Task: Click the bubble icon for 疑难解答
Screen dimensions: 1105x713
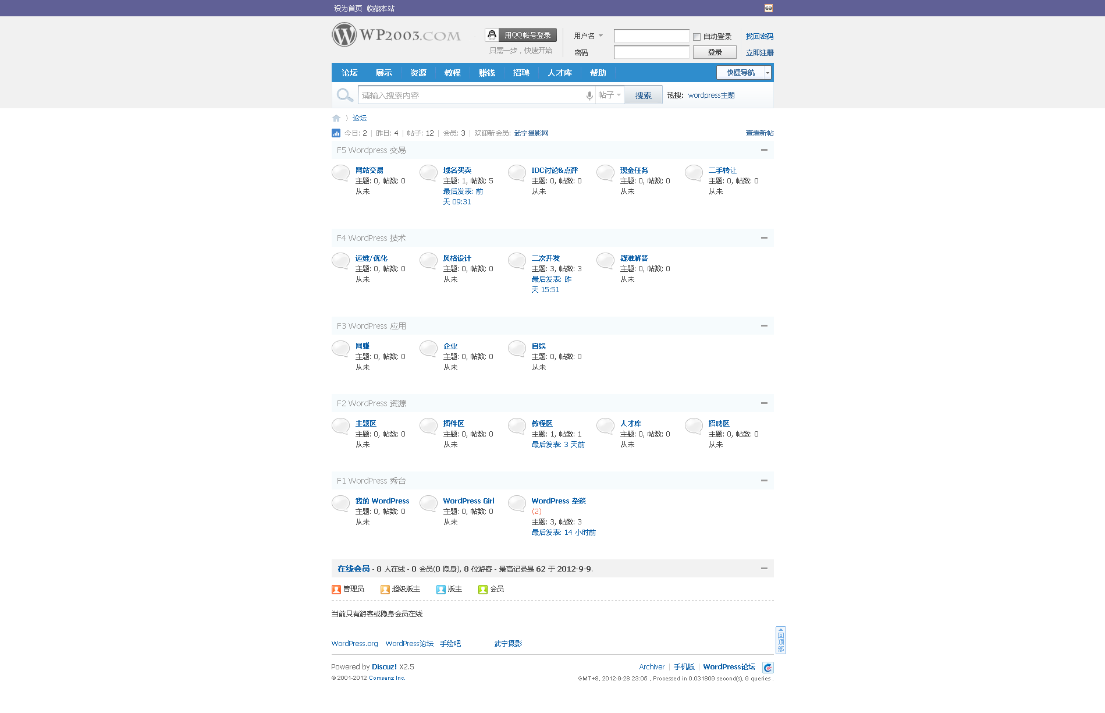Action: pyautogui.click(x=606, y=261)
